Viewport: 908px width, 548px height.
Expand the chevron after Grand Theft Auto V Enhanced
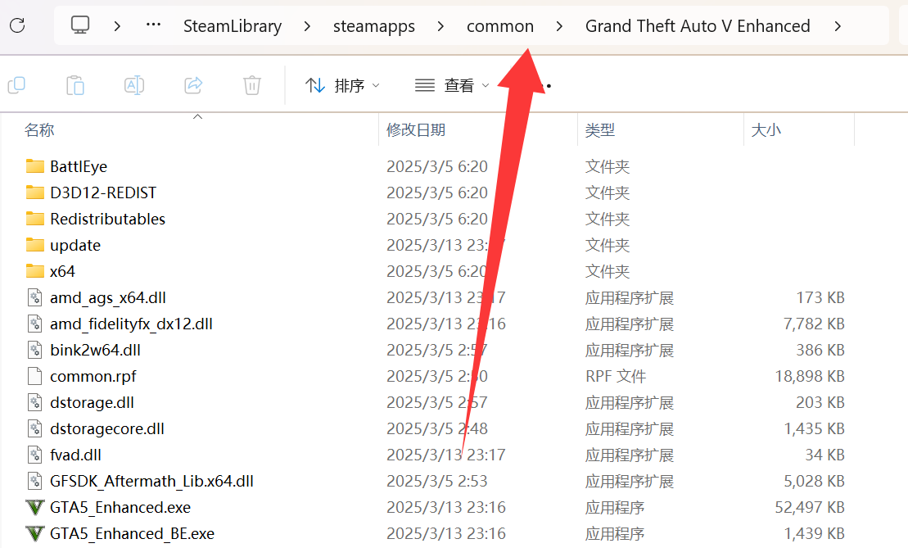tap(837, 26)
